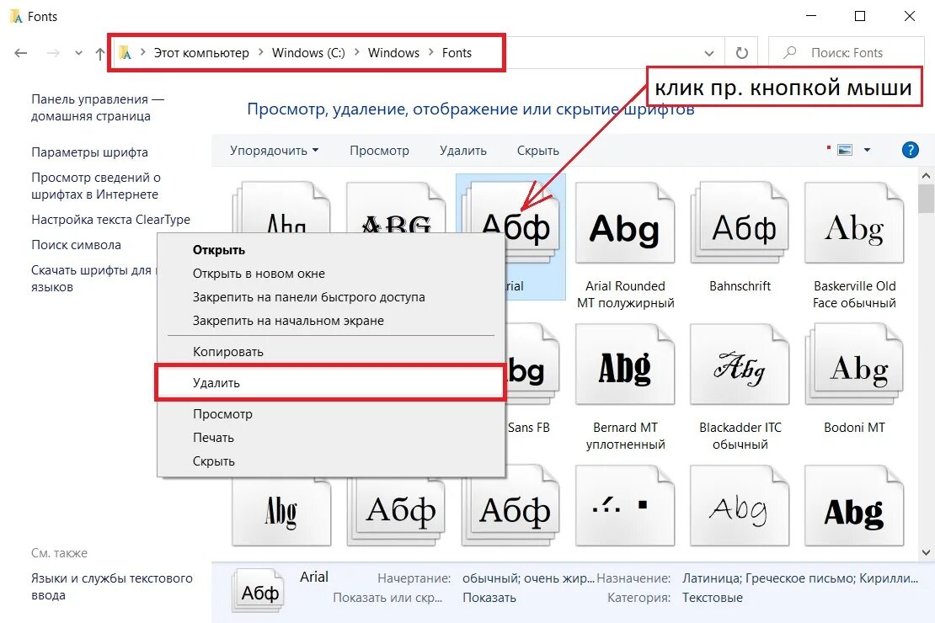Screen dimensions: 935x623
Task: Select the Bodoni MT font icon
Action: 854,365
